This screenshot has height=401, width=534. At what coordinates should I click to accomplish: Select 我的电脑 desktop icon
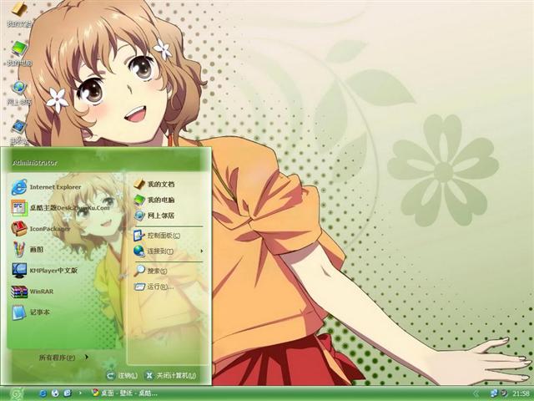pyautogui.click(x=19, y=53)
